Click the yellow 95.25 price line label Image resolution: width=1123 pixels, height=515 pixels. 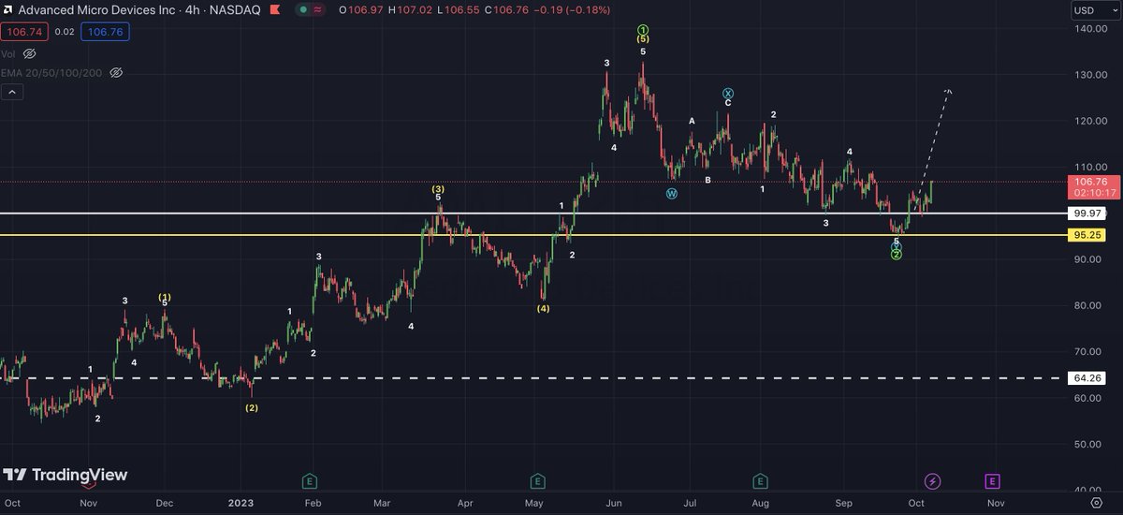1088,235
